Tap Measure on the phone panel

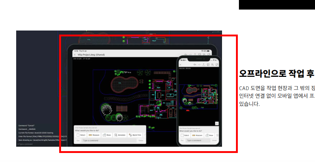197,135
